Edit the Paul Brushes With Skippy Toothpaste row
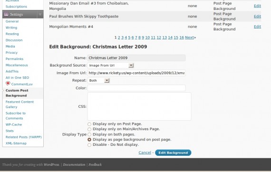Screen dimensions: 271x172 coord(257,17)
